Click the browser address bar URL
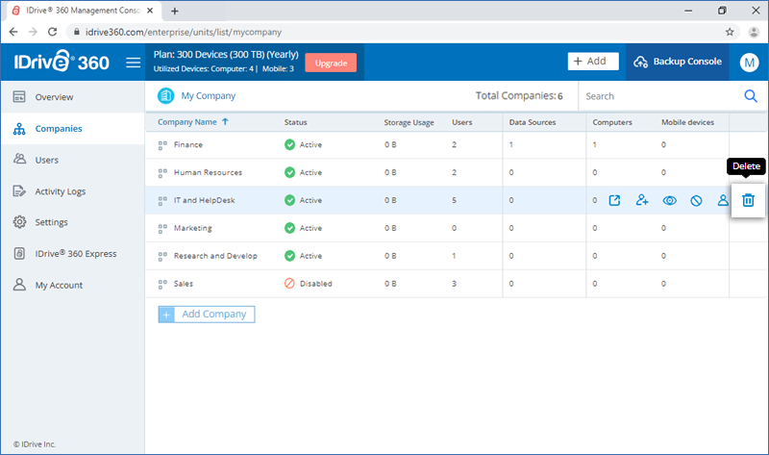Screen dimensions: 769x455 point(184,32)
